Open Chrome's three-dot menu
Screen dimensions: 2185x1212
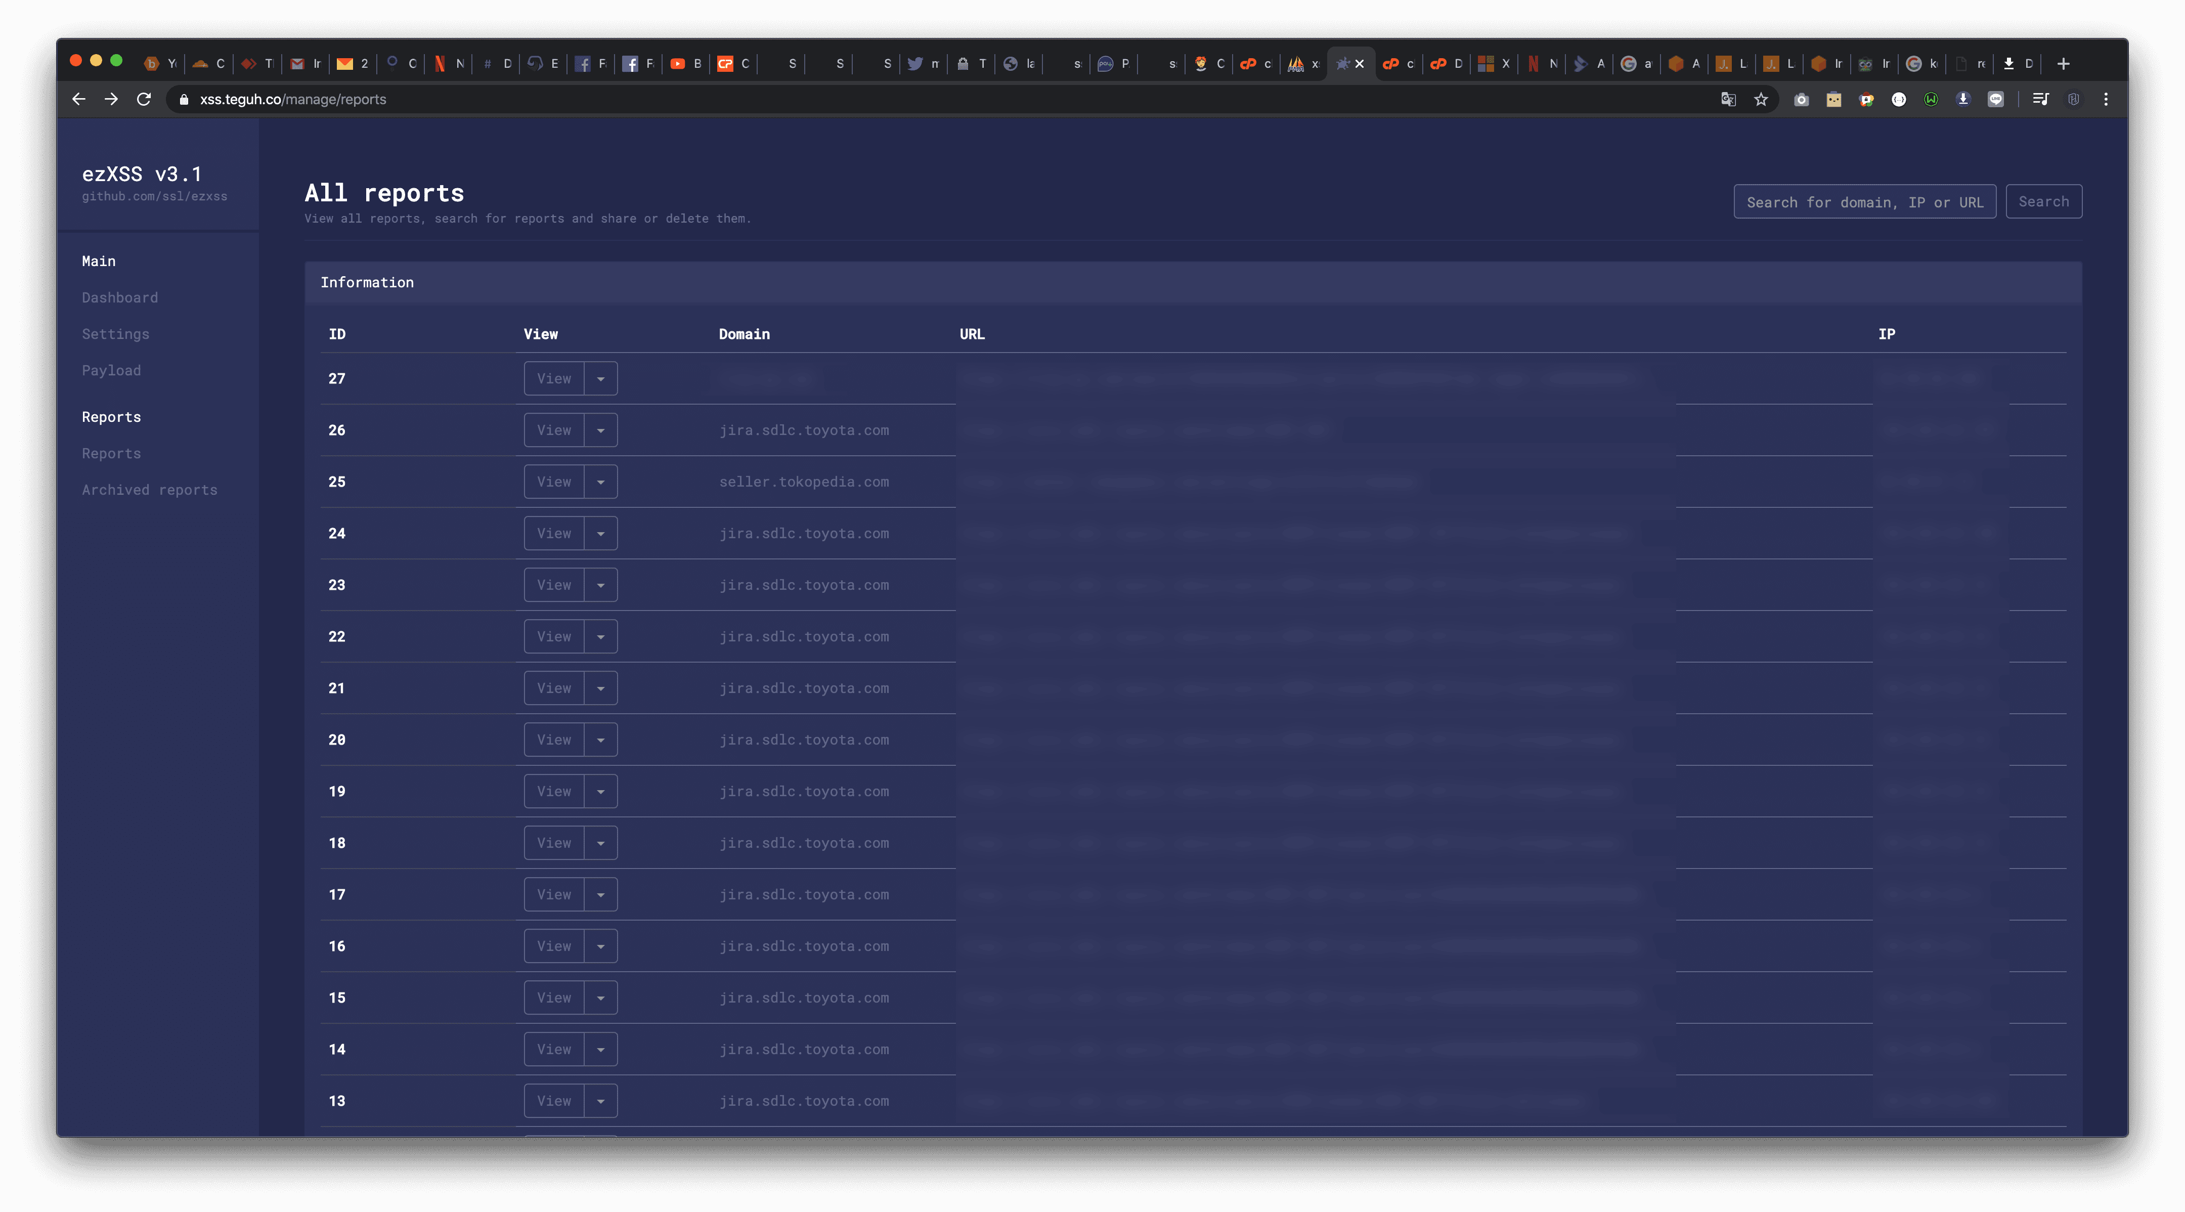(2105, 99)
